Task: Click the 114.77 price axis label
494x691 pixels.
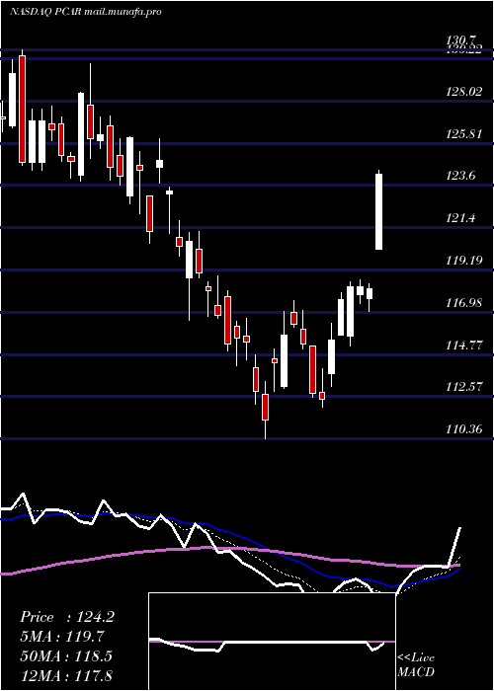Action: pos(464,345)
